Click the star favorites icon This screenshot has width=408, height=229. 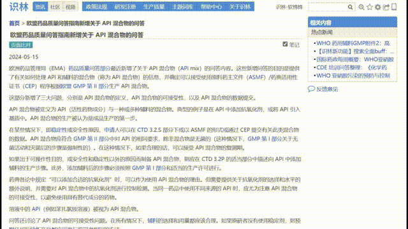(370, 7)
